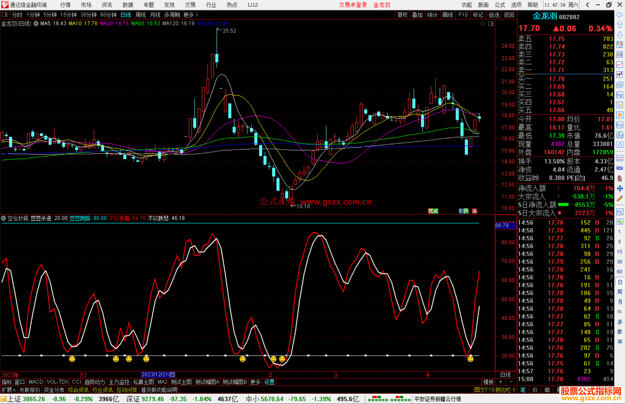Click the 复权 button
This screenshot has width=625, height=404.
[x=402, y=15]
